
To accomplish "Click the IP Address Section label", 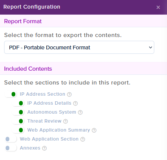I will click(x=43, y=94).
